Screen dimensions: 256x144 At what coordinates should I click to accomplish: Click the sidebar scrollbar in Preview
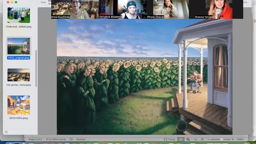click(x=36, y=68)
